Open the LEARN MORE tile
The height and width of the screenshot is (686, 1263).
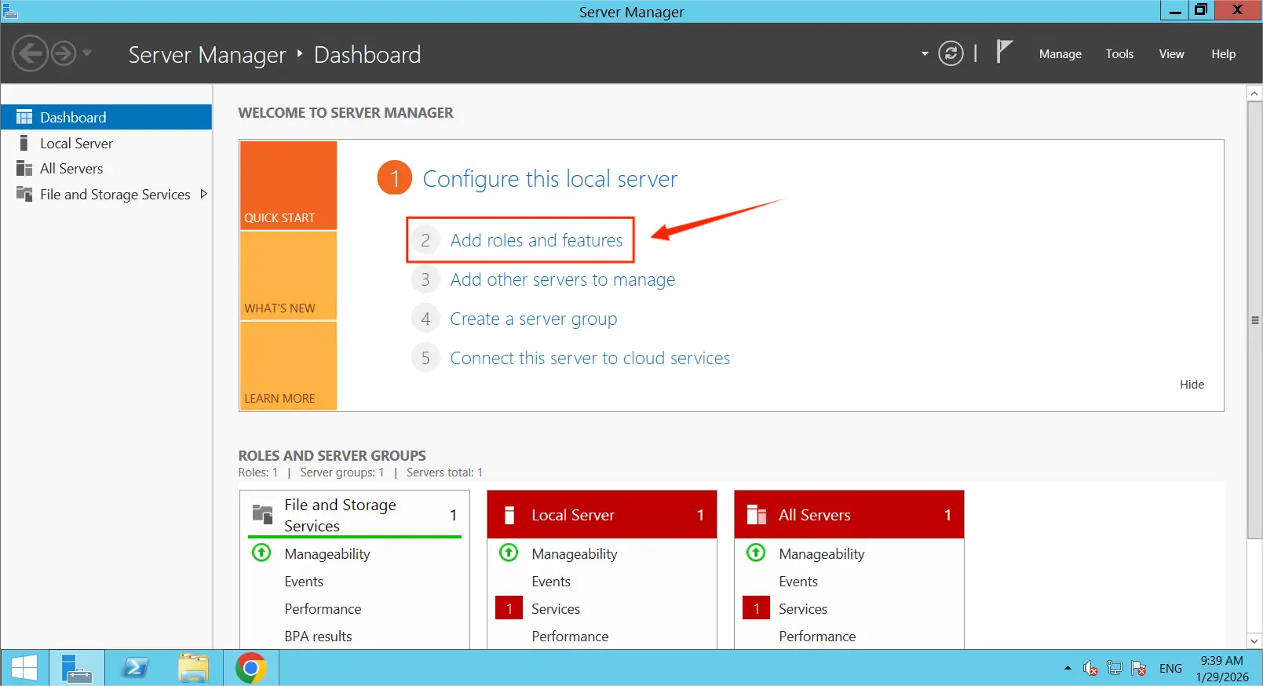(x=288, y=366)
